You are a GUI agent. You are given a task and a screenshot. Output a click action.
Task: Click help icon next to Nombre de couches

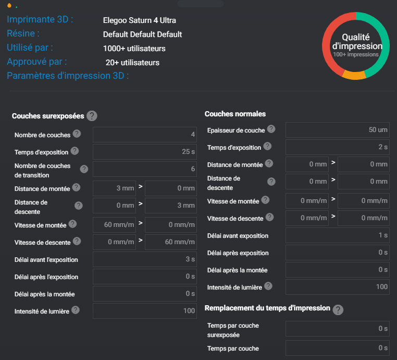click(x=77, y=134)
